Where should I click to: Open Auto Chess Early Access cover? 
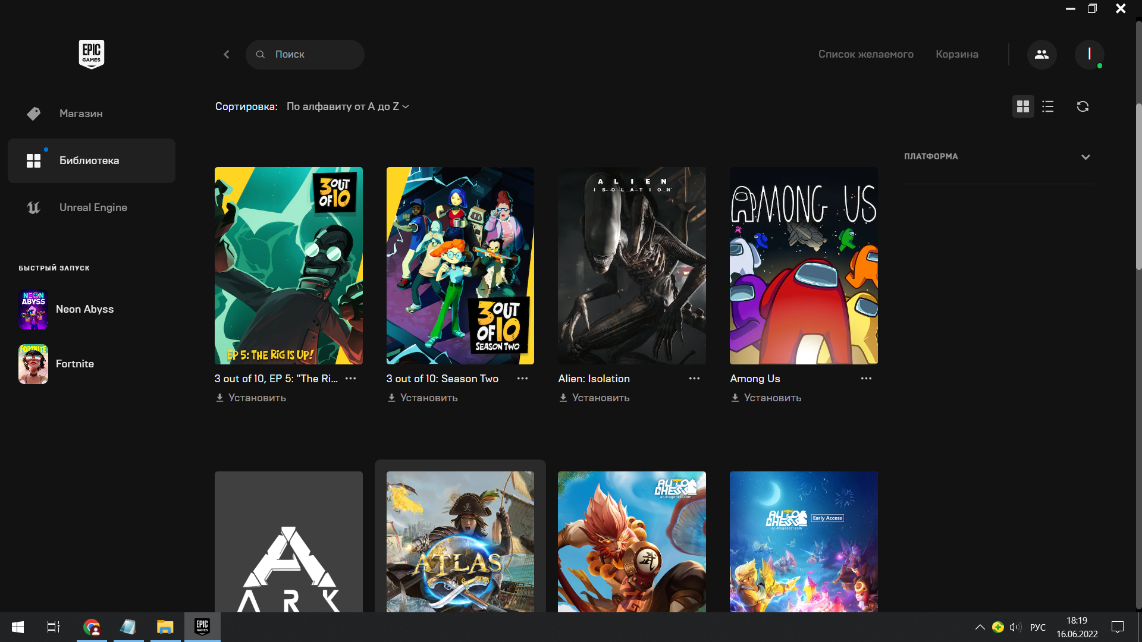[804, 542]
